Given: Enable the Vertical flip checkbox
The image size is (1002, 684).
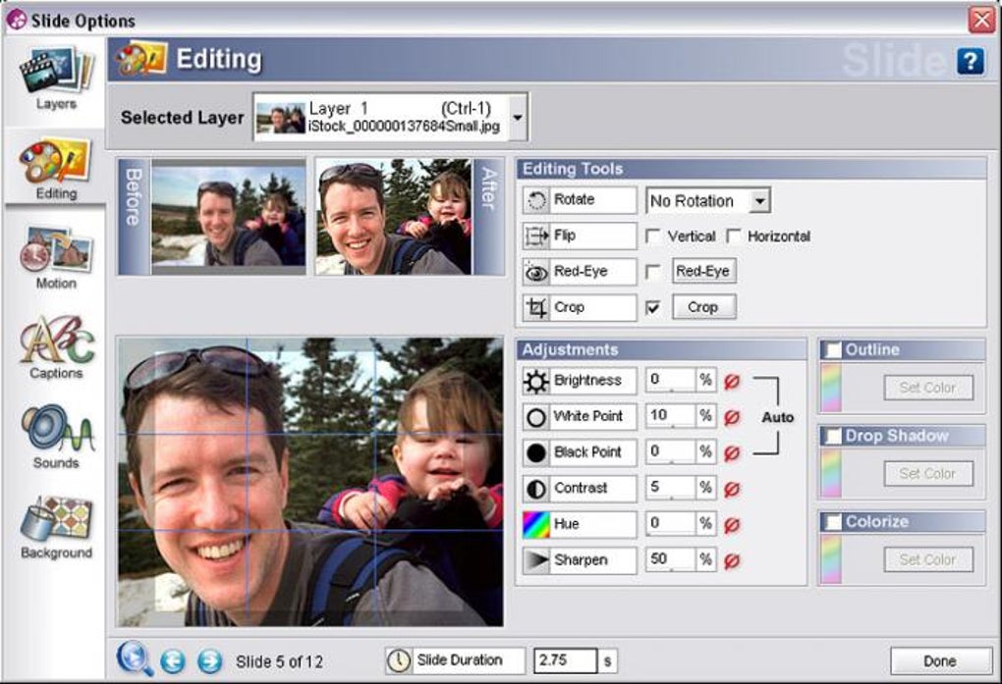Looking at the screenshot, I should 652,237.
